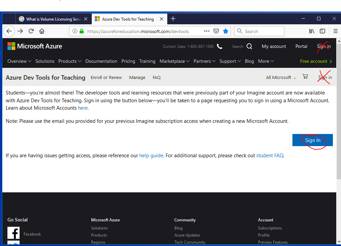Open Documentation in the Azure navigation

pyautogui.click(x=101, y=61)
